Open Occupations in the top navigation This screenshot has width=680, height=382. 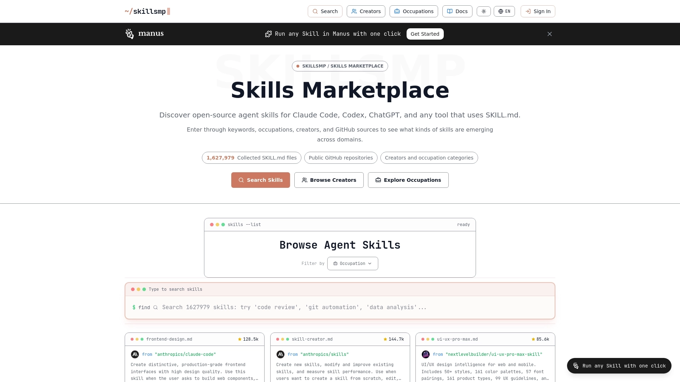coord(414,11)
